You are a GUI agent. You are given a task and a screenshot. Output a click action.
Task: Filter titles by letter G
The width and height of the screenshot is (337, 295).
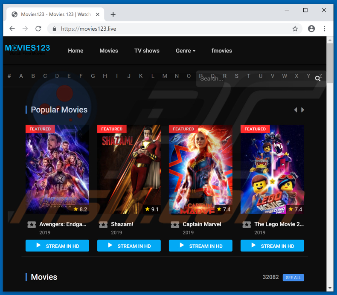[93, 76]
